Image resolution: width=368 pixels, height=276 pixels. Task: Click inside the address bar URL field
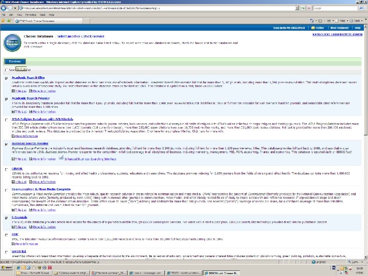[x=157, y=8]
